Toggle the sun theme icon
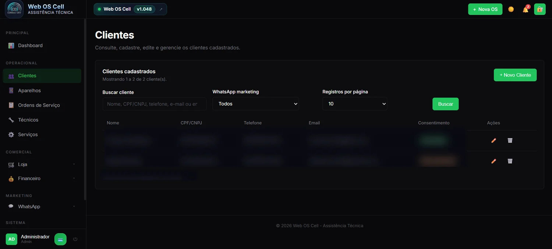Screen dimensions: 552x249 point(511,9)
